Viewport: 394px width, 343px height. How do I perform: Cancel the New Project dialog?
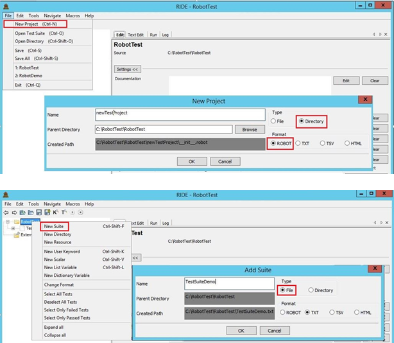coord(225,161)
